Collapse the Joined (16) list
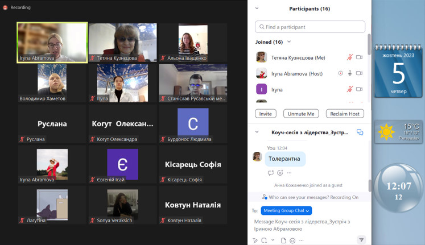 [x=289, y=41]
